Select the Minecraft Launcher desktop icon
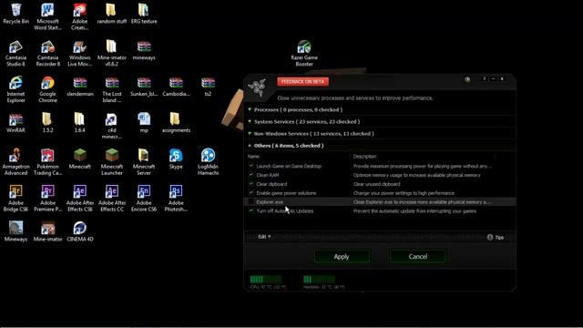583x328 pixels. (111, 162)
